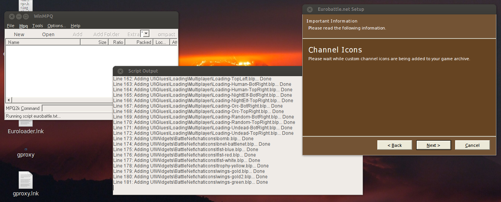Click the < Back button in Setup
The height and width of the screenshot is (202, 501).
[394, 145]
